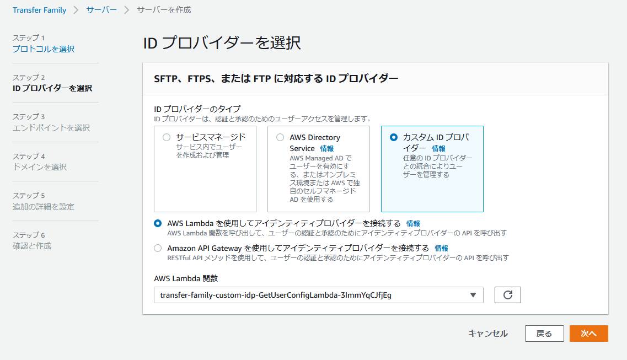Open step 1 プロトコルを選択 link
The image size is (627, 360).
coord(44,49)
